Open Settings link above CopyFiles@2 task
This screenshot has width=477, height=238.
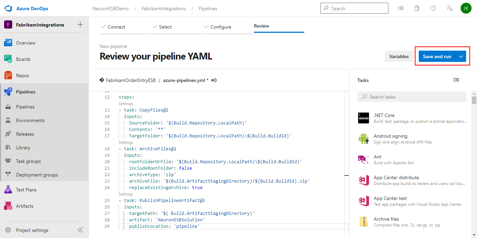pos(126,104)
